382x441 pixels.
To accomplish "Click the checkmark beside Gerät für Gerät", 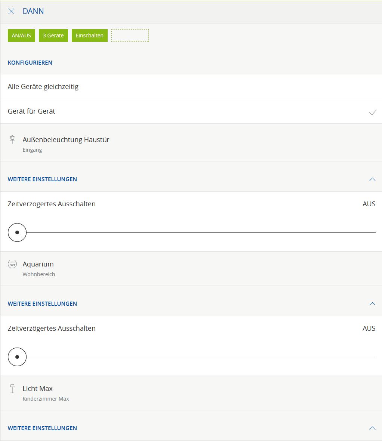I will (372, 112).
